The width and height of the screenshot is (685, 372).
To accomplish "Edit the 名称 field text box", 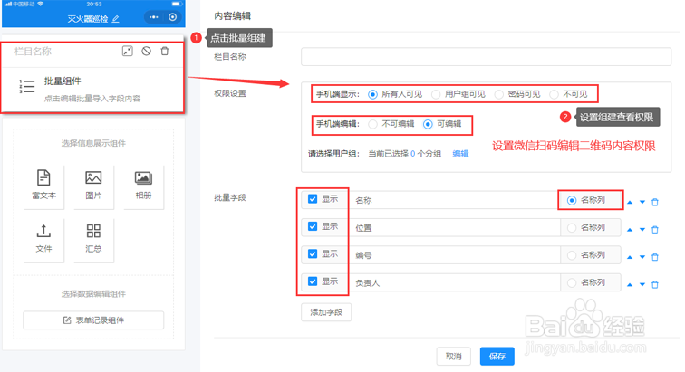I will point(454,200).
